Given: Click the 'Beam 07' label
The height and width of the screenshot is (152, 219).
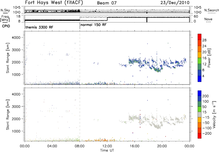Looking at the screenshot, I should click(107, 3).
